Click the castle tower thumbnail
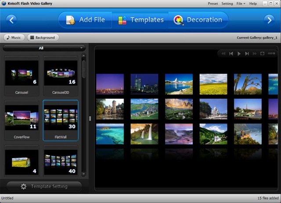 click(x=110, y=109)
